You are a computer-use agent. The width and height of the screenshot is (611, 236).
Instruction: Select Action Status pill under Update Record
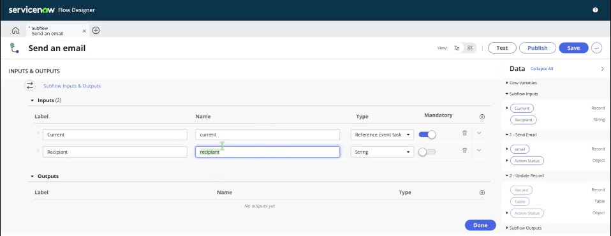tap(527, 213)
